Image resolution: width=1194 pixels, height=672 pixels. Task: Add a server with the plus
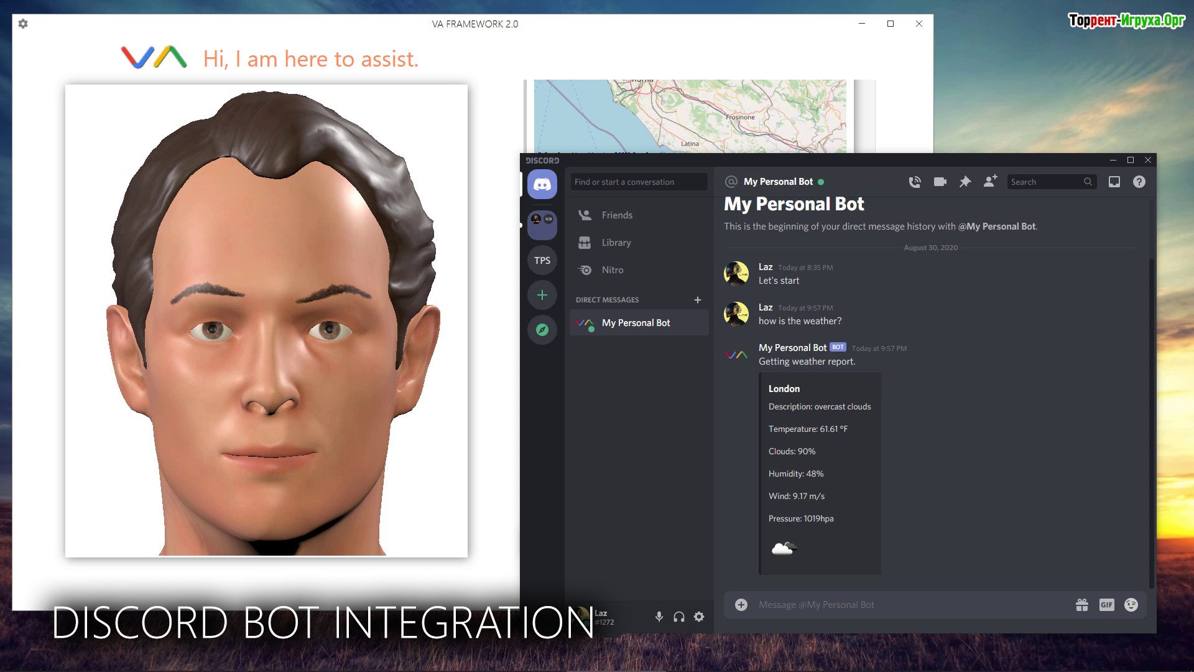pos(542,295)
